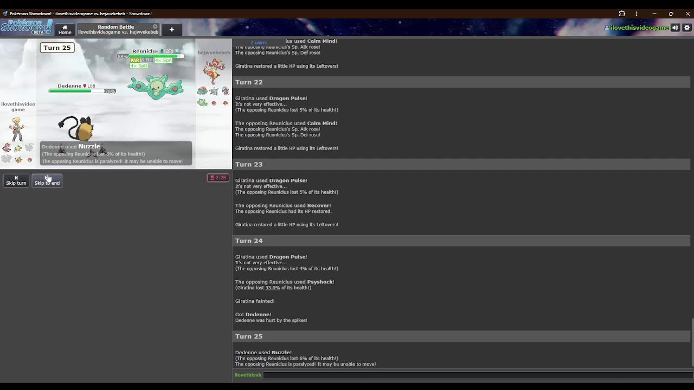Click player's orange Dedenne team icon
This screenshot has width=694, height=390.
(18, 159)
